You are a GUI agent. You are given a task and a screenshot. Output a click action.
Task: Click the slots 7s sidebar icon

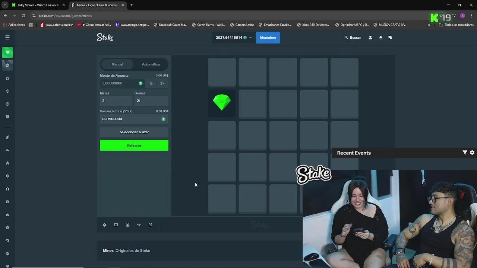click(7, 150)
